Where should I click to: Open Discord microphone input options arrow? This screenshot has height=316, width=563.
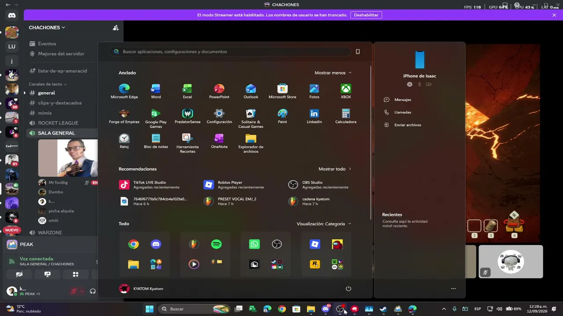[x=82, y=291]
